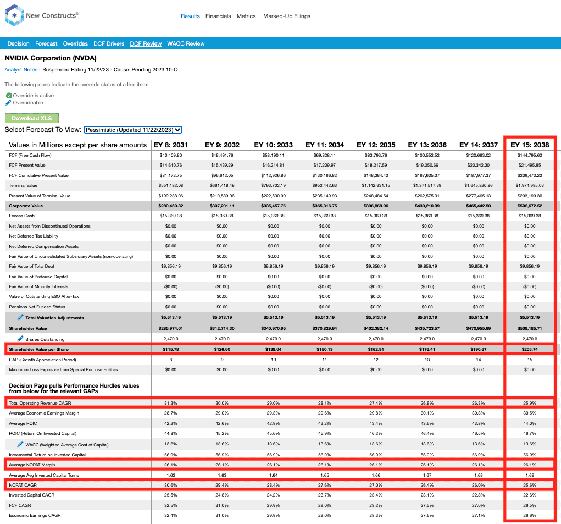Click the $508,185.71 Shareholder Value cell
Image resolution: width=561 pixels, height=524 pixels.
[x=530, y=328]
